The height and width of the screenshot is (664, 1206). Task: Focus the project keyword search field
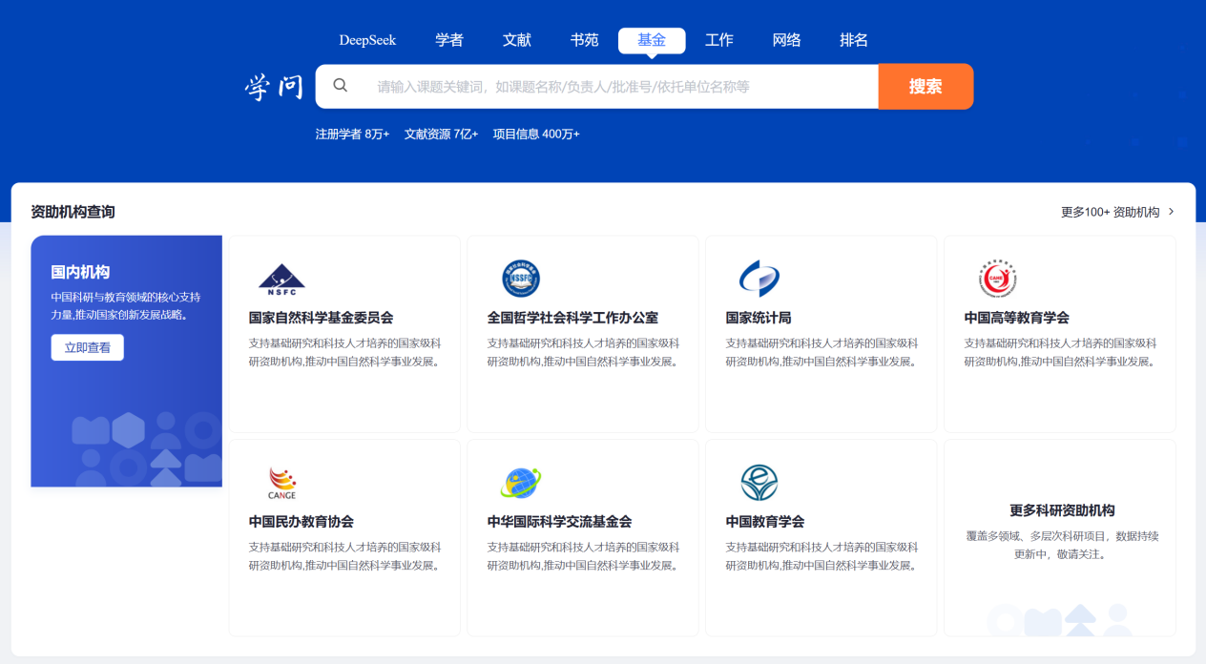pyautogui.click(x=597, y=87)
